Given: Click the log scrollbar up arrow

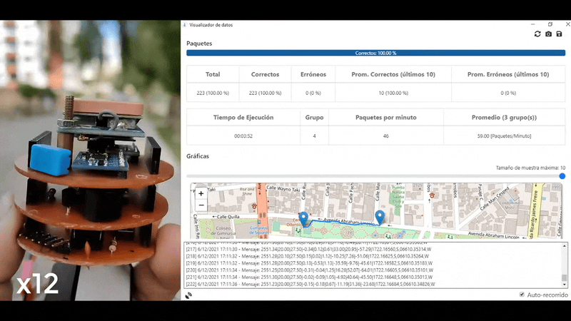Looking at the screenshot, I should pos(564,246).
